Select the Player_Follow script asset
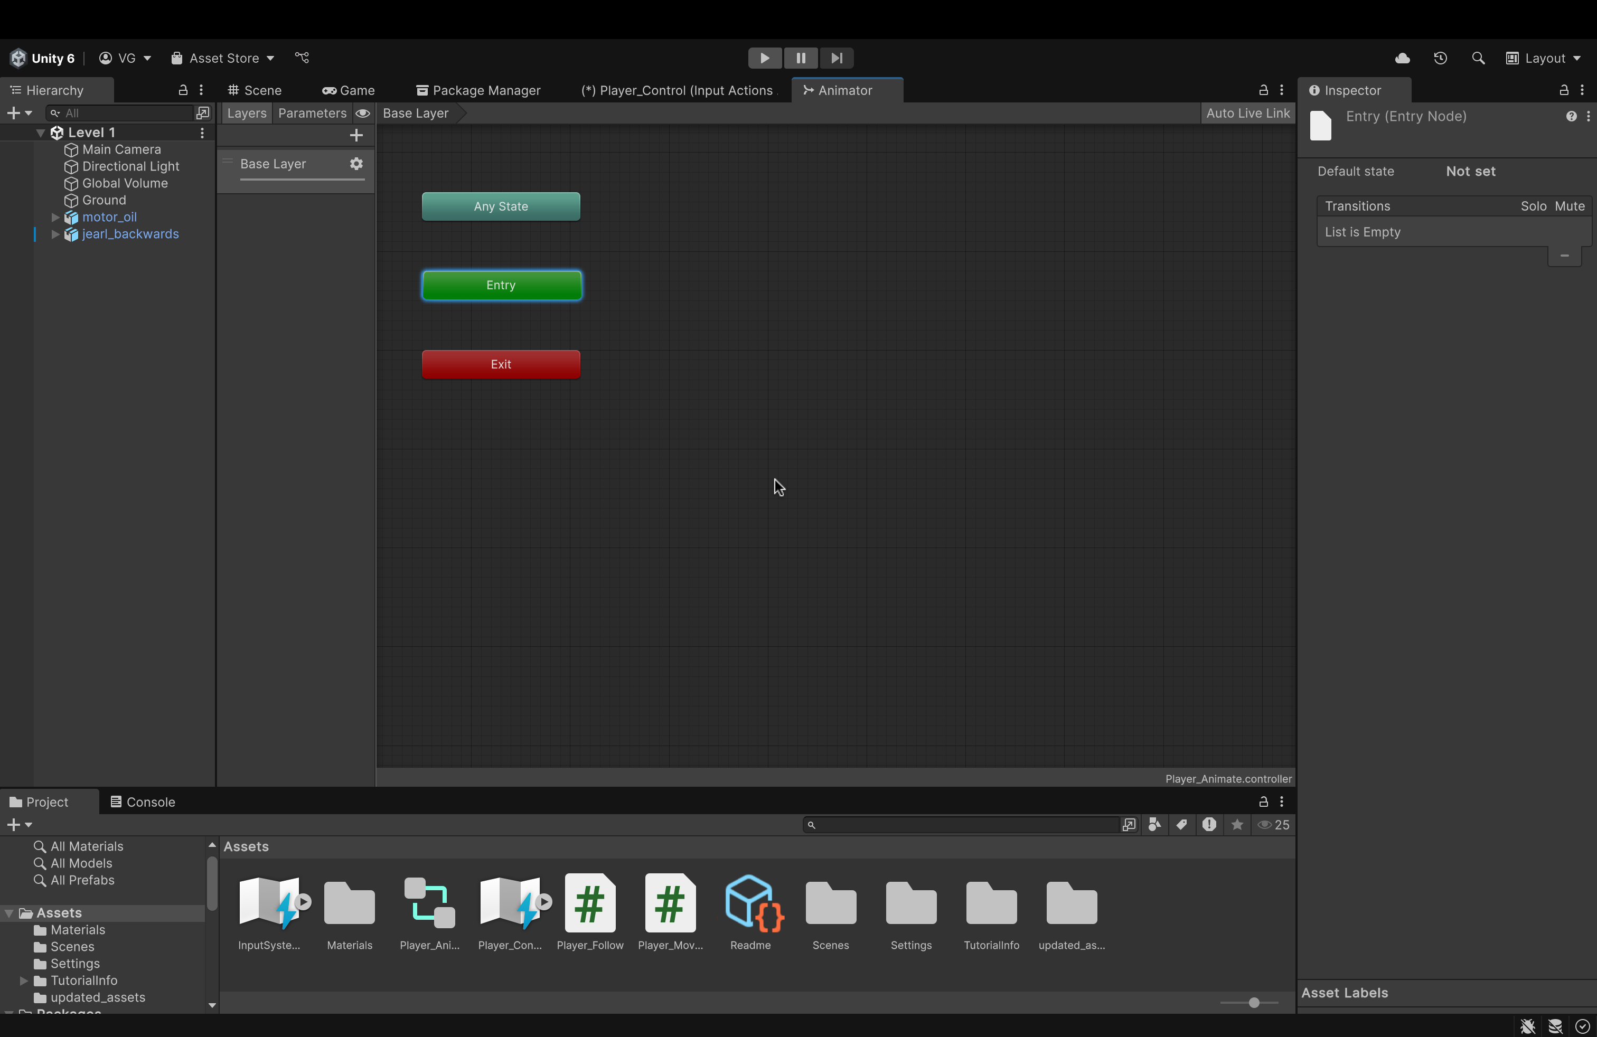Screen dimensions: 1597x1037 click(x=590, y=912)
